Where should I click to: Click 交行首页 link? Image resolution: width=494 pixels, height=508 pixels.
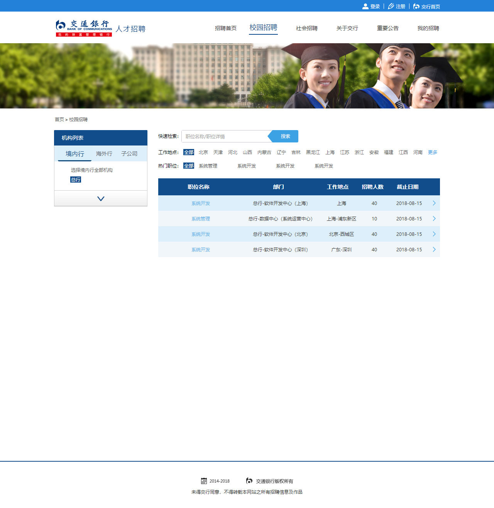[x=431, y=7]
